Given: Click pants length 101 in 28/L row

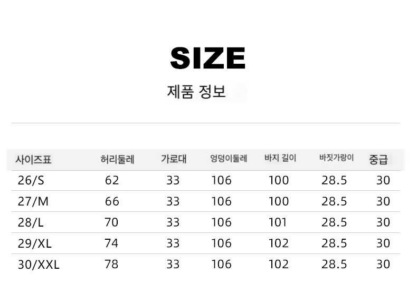Looking at the screenshot, I should pyautogui.click(x=278, y=222).
